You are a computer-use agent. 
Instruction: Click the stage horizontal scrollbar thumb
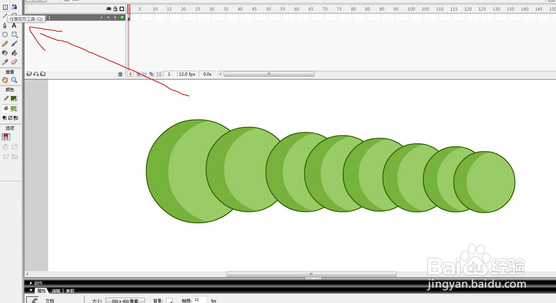[x=311, y=274]
